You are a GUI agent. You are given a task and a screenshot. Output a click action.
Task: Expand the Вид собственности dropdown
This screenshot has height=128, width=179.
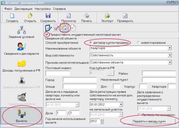(x=170, y=55)
